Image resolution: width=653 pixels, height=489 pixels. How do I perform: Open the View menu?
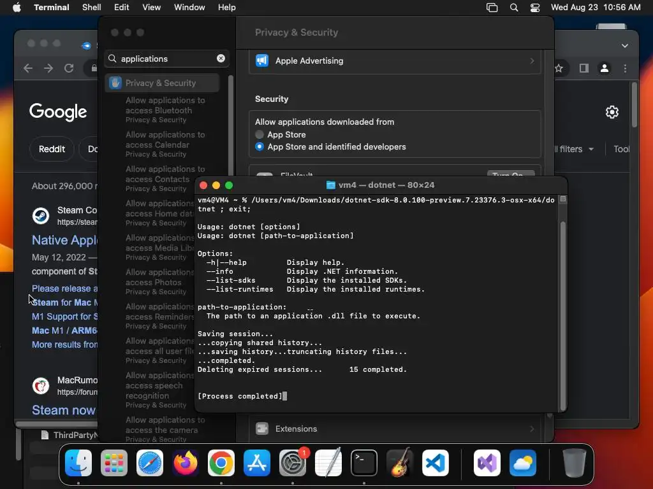pos(151,7)
